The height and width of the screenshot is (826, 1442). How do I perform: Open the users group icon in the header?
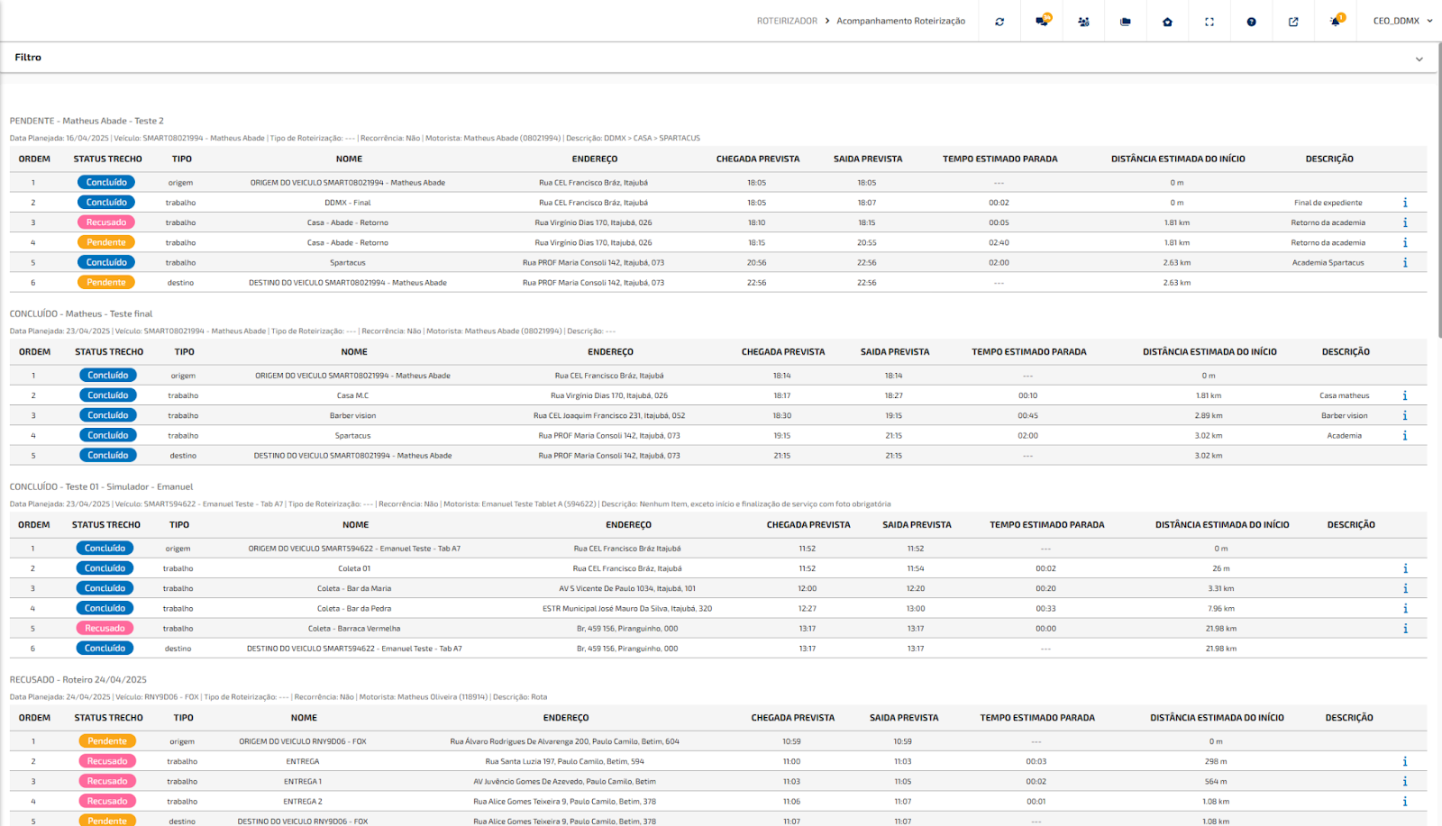click(1083, 22)
